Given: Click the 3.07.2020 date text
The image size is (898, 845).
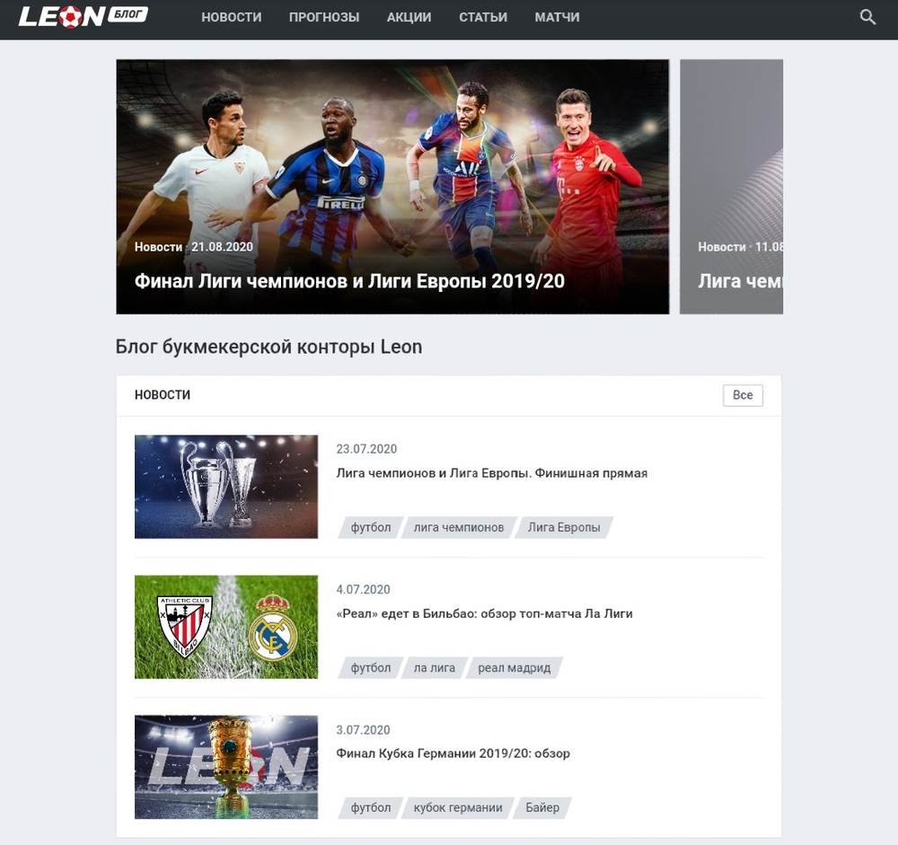Looking at the screenshot, I should pos(363,730).
